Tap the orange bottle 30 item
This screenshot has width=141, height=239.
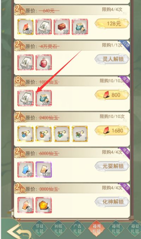pyautogui.click(x=25, y=205)
